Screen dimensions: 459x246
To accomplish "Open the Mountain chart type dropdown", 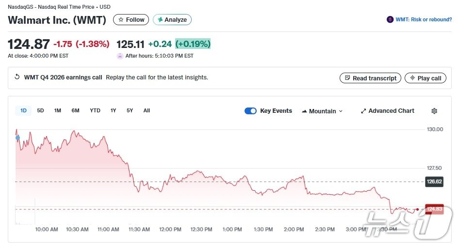I will [x=322, y=111].
